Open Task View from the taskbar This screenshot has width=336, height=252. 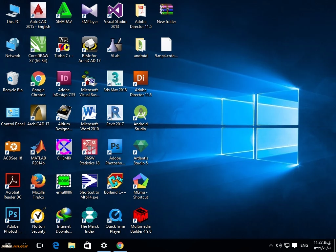coord(39,245)
